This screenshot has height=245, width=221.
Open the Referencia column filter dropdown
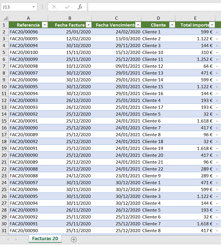click(45, 25)
